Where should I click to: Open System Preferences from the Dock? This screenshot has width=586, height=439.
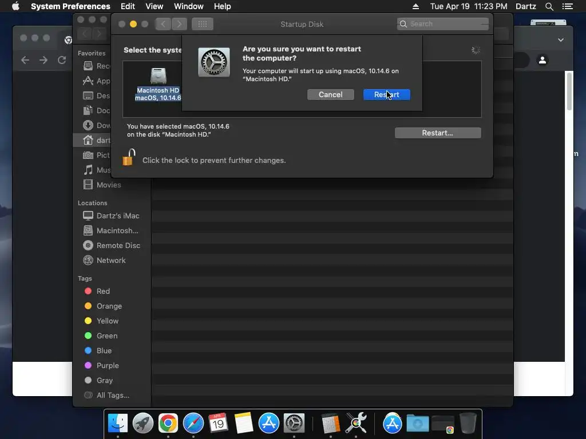[x=294, y=423]
